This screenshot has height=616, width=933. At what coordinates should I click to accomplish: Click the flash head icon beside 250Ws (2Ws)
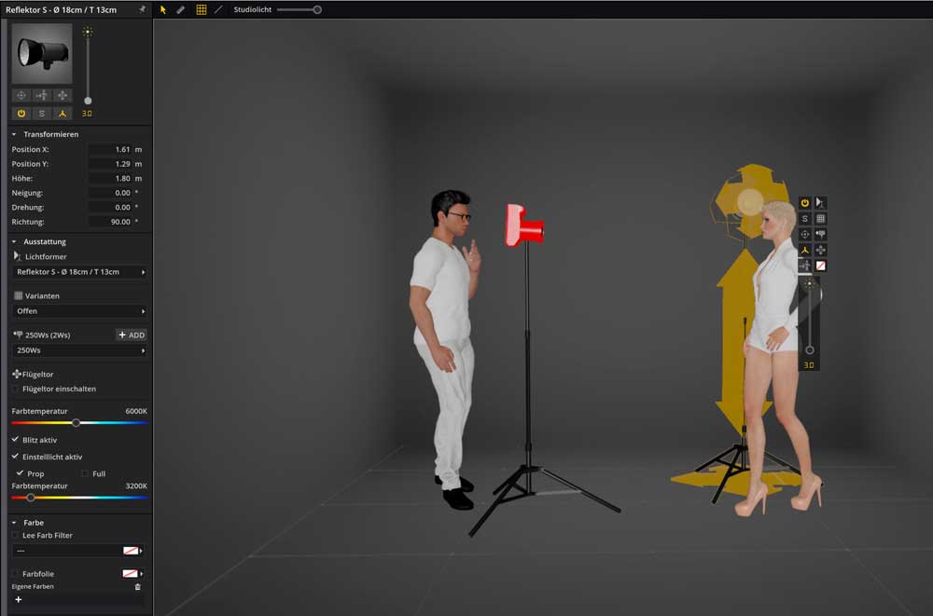click(x=18, y=335)
